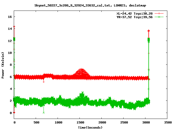Click the green YR dip near 2750 seconds
This screenshot has height=130, width=173.
pyautogui.click(x=135, y=109)
